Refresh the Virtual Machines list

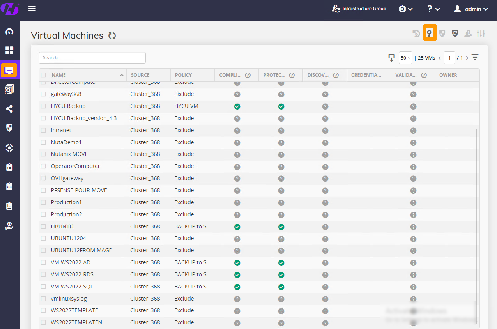click(x=112, y=35)
